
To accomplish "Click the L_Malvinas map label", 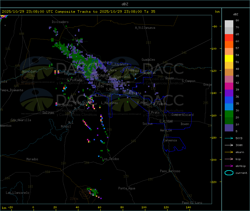I will coord(109,103).
